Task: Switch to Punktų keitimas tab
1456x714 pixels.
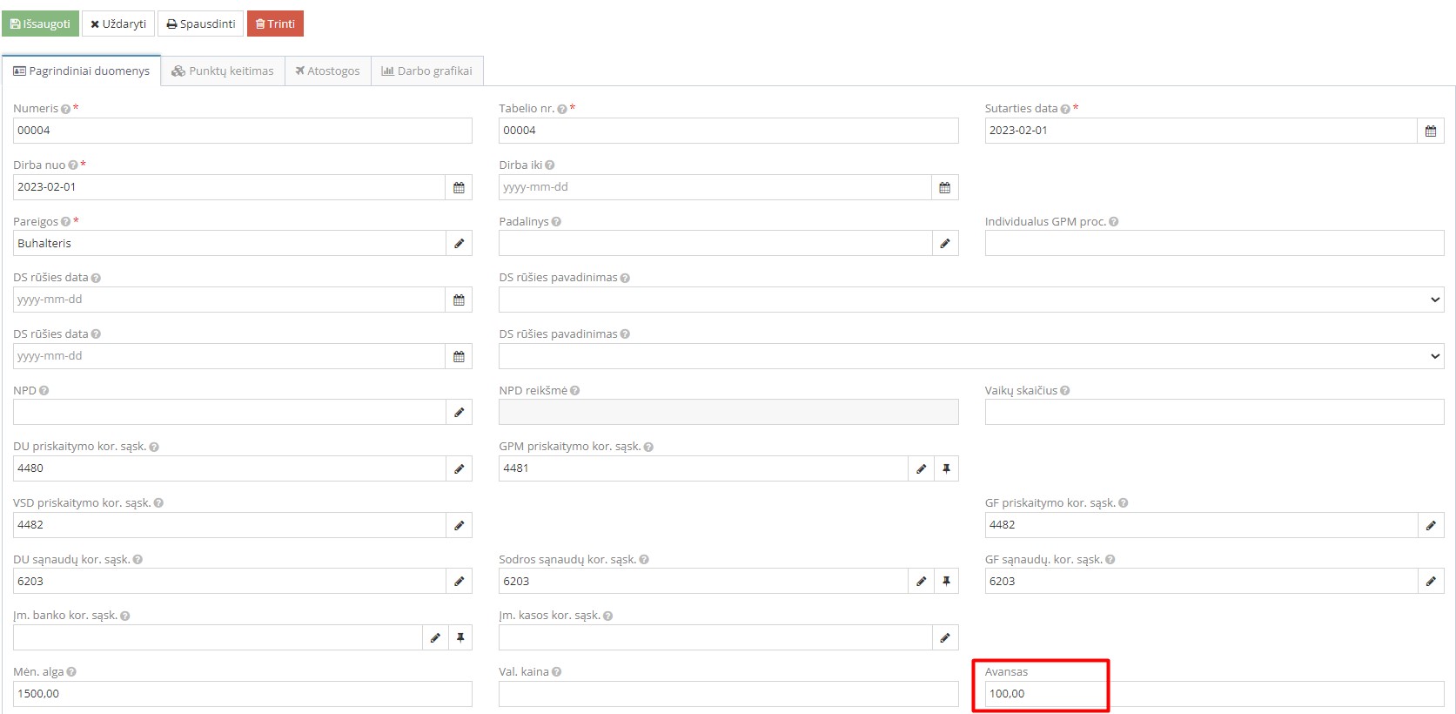Action: click(223, 71)
